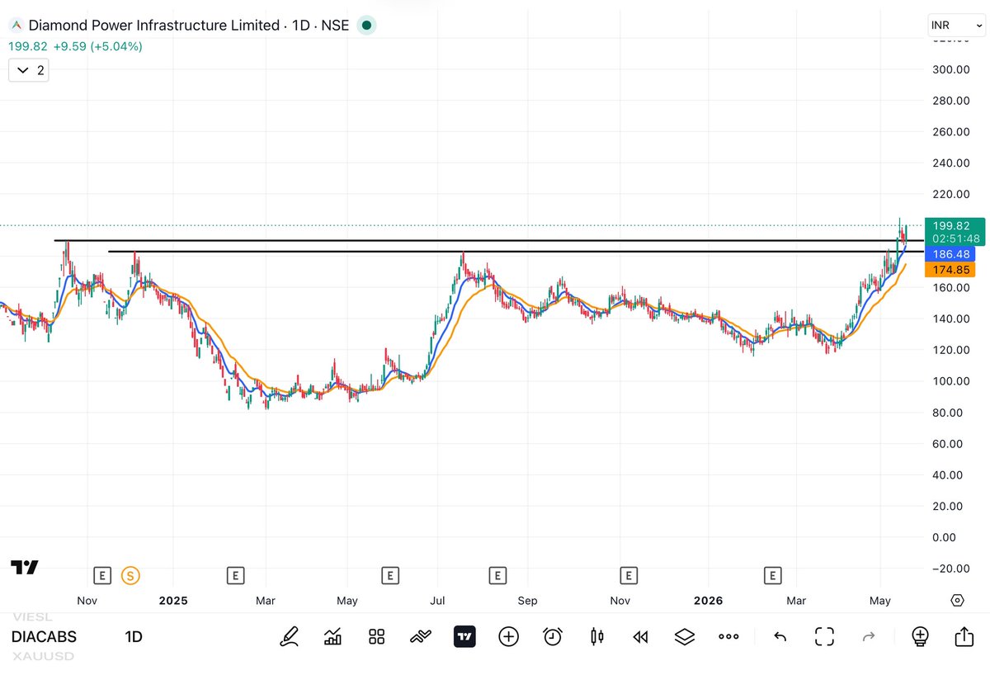
Task: Open the 1D timeframe selector
Action: pos(134,637)
